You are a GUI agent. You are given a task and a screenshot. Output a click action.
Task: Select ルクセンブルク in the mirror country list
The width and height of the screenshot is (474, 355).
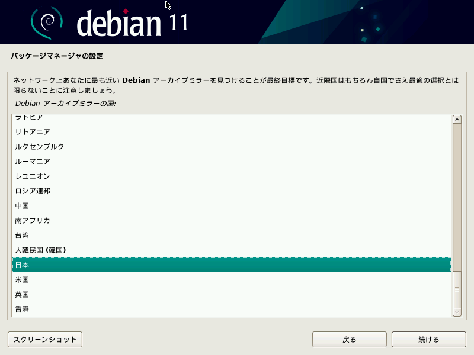point(232,146)
